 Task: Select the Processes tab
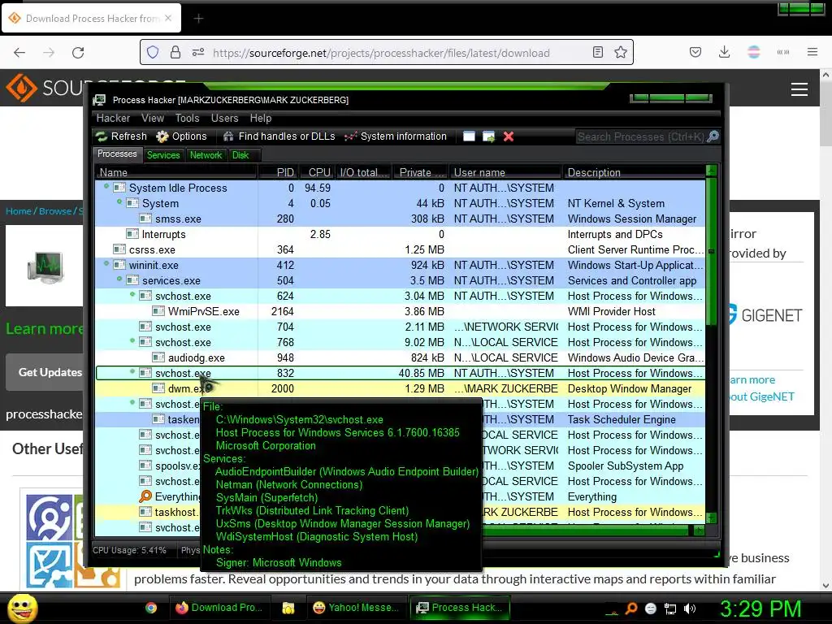click(117, 154)
